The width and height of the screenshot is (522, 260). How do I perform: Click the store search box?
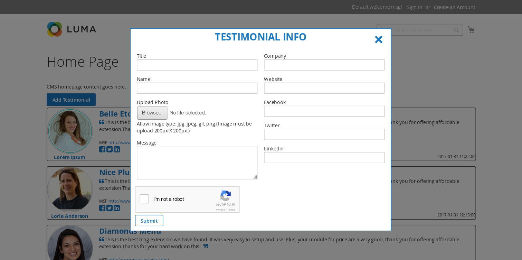tap(420, 30)
